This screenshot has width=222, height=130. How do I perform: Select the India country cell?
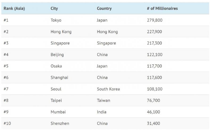click(x=101, y=112)
